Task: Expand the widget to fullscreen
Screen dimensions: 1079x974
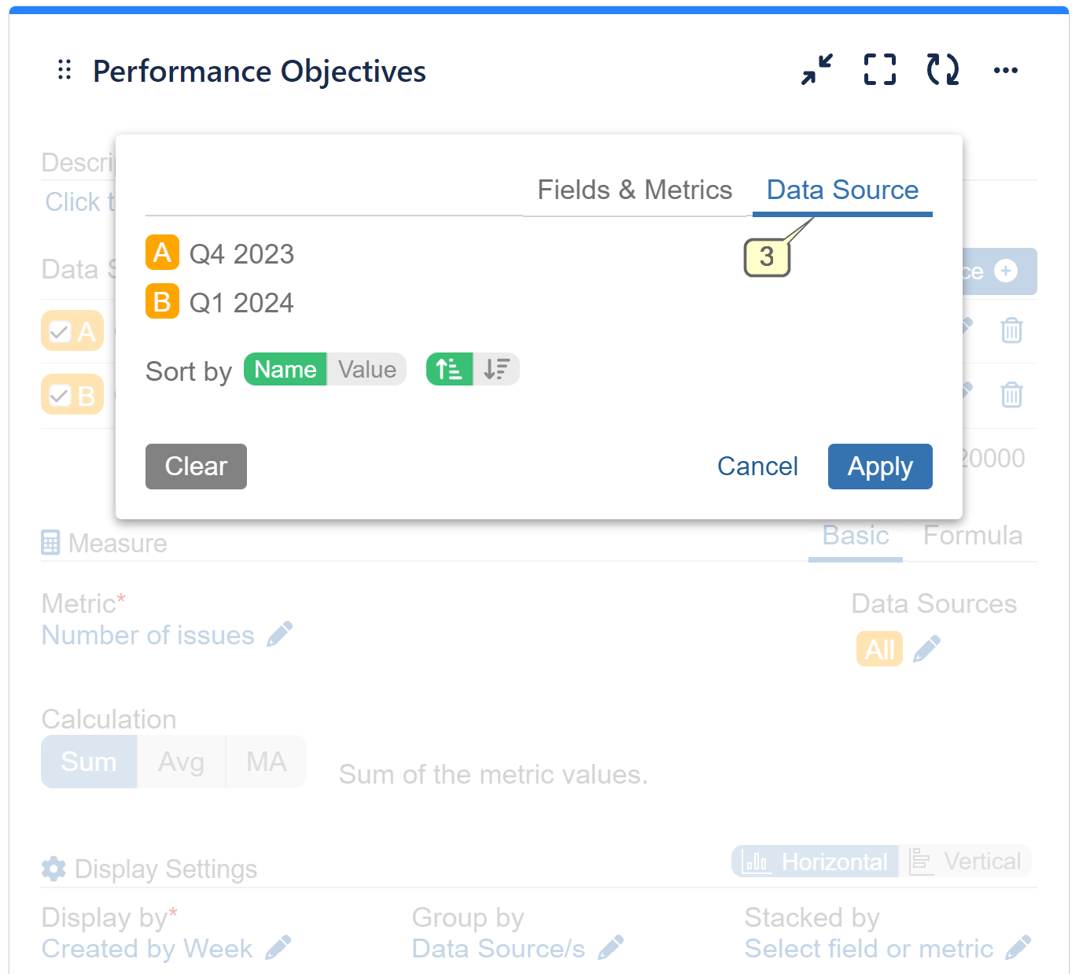Action: point(879,70)
